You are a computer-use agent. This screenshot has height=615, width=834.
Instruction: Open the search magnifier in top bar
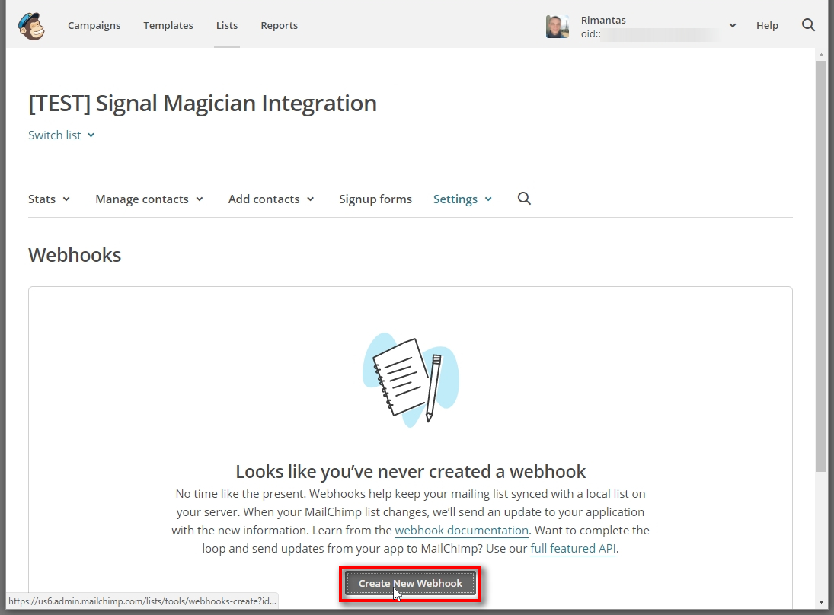[808, 25]
